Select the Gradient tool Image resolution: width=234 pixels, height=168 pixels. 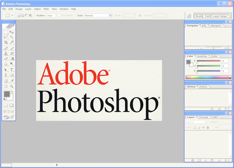(x=12, y=59)
